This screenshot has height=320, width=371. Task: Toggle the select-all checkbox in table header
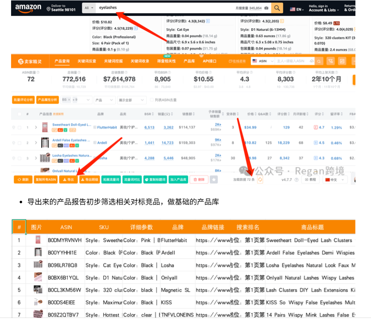tap(19, 114)
